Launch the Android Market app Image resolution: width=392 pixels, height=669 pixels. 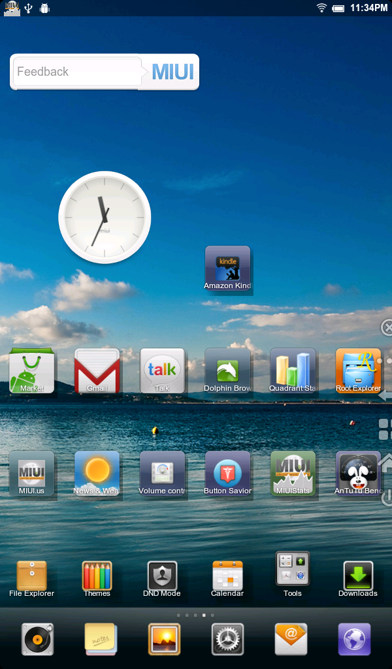coord(32,371)
